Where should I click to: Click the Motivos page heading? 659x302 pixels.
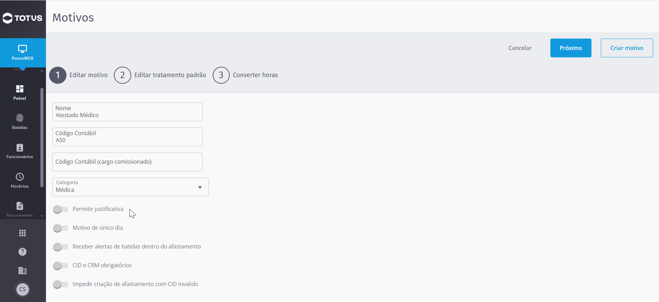(x=73, y=17)
